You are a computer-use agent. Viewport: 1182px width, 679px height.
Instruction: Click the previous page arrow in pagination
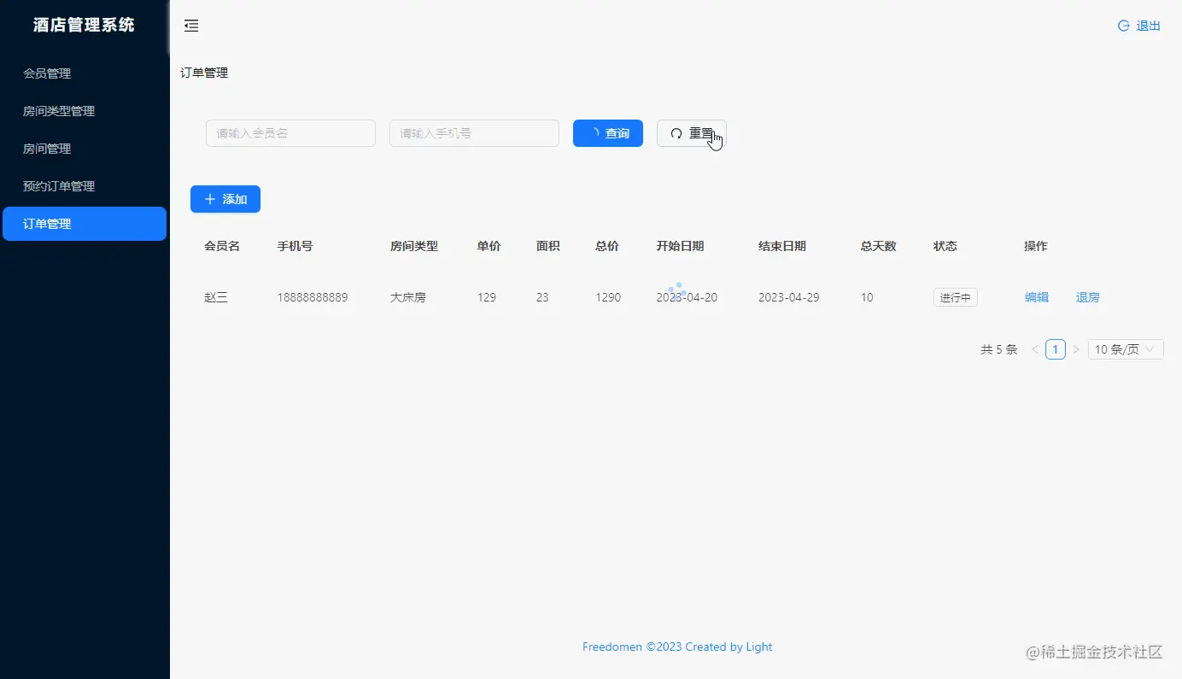point(1034,349)
